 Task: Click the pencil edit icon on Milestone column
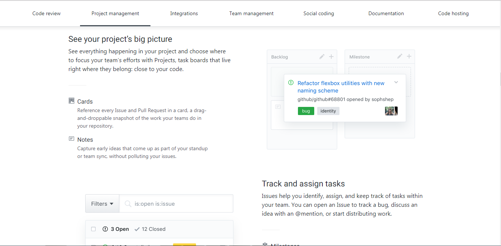(x=400, y=57)
